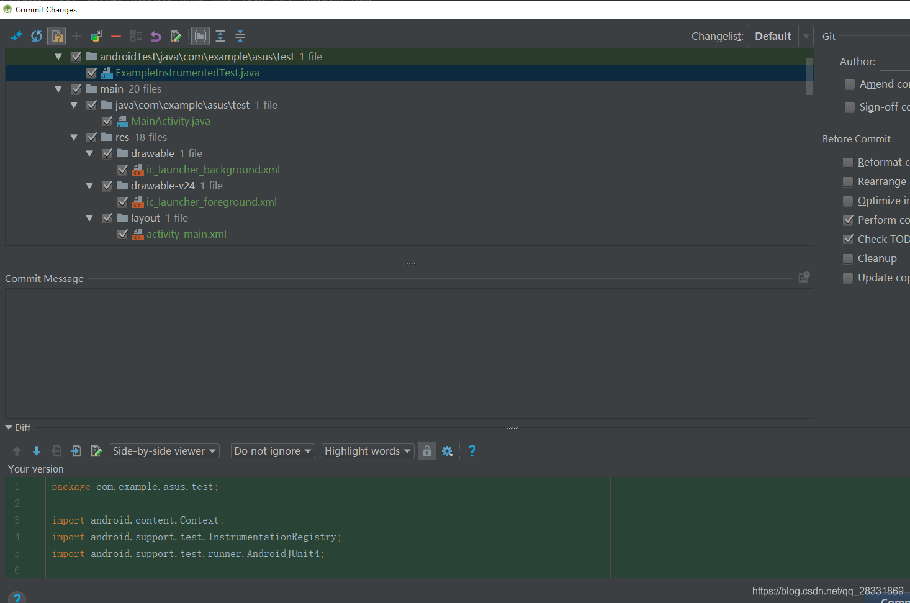Click the activity_main.xml file icon
This screenshot has height=603, width=910.
[138, 234]
